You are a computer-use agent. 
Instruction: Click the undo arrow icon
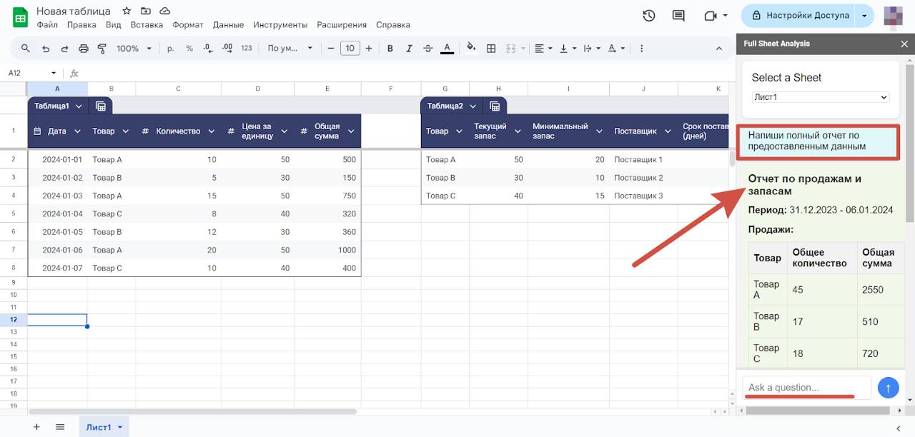pos(46,49)
